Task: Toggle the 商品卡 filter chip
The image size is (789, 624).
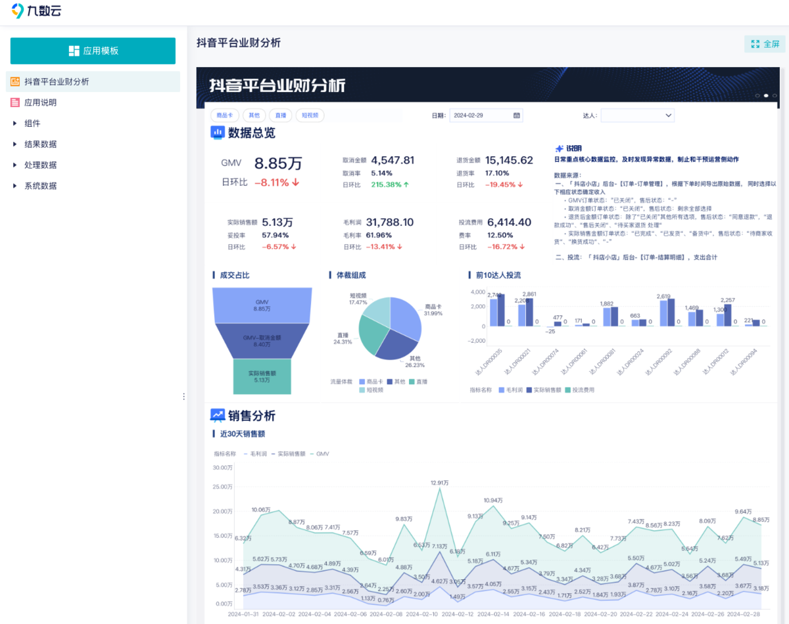Action: 224,116
